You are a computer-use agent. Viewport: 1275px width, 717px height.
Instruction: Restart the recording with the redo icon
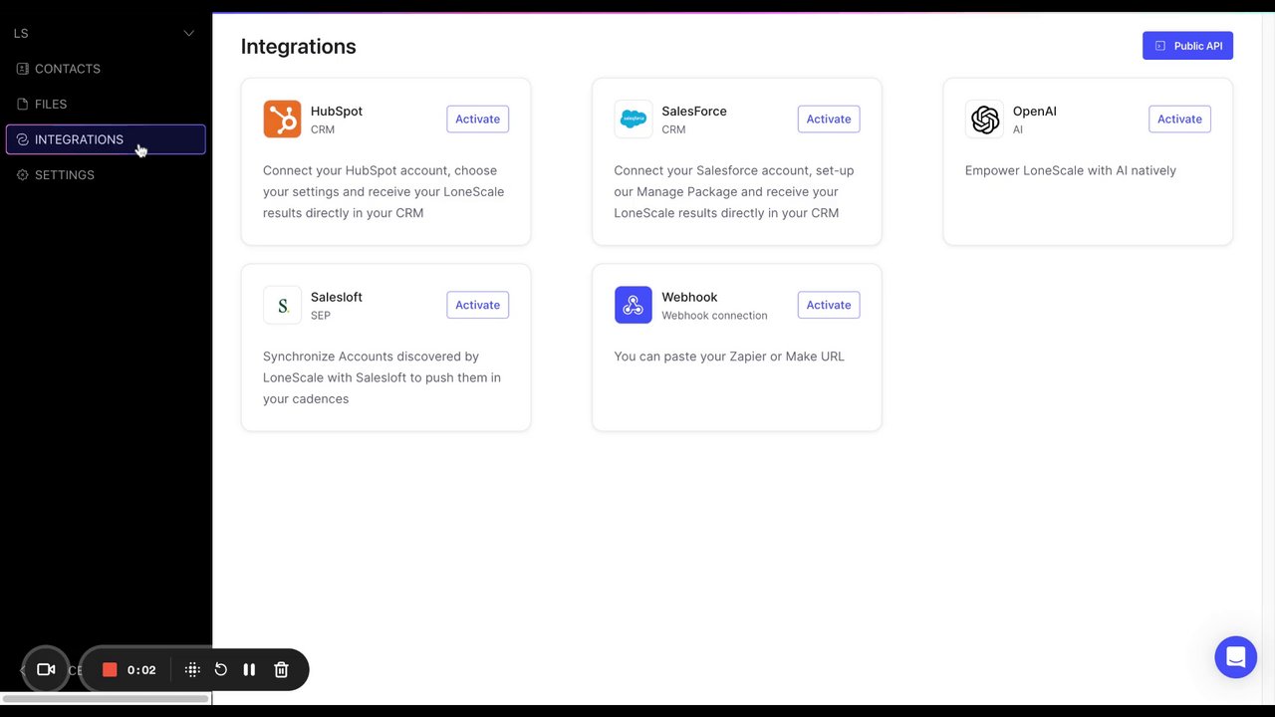point(221,670)
